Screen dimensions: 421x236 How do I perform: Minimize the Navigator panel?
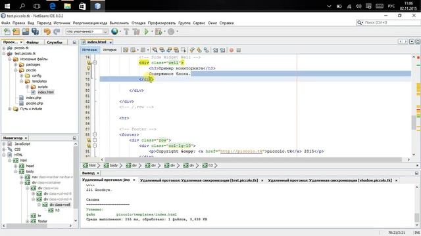(x=74, y=138)
